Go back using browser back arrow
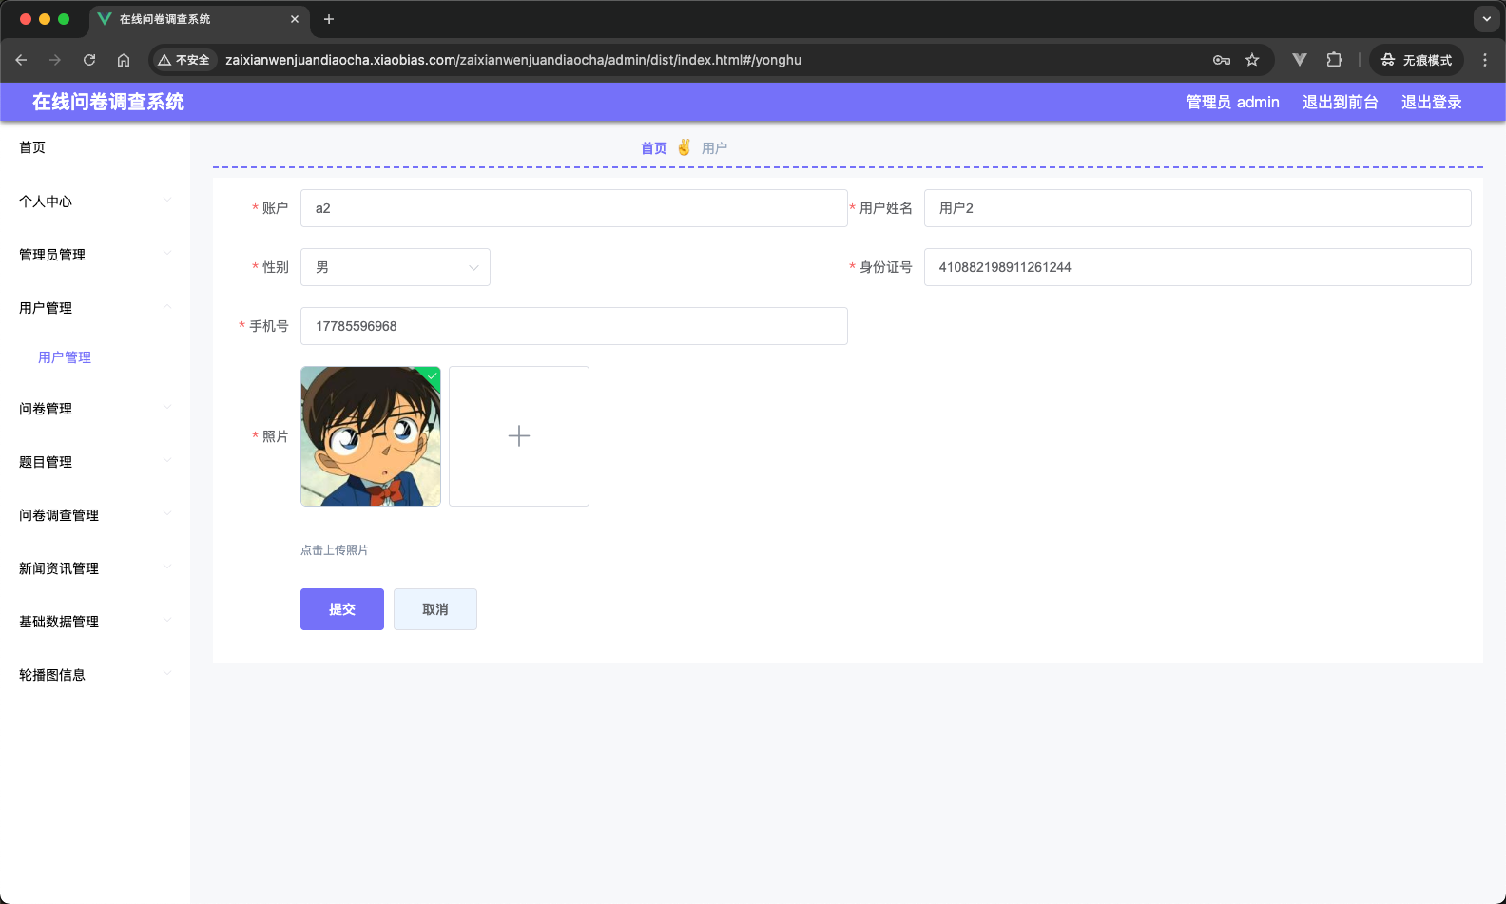 (21, 60)
